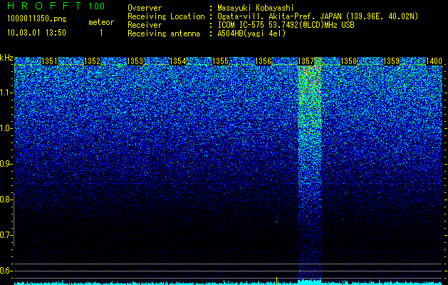Click the 1.1 kHz axis label
Image resolution: width=448 pixels, height=285 pixels.
point(5,93)
